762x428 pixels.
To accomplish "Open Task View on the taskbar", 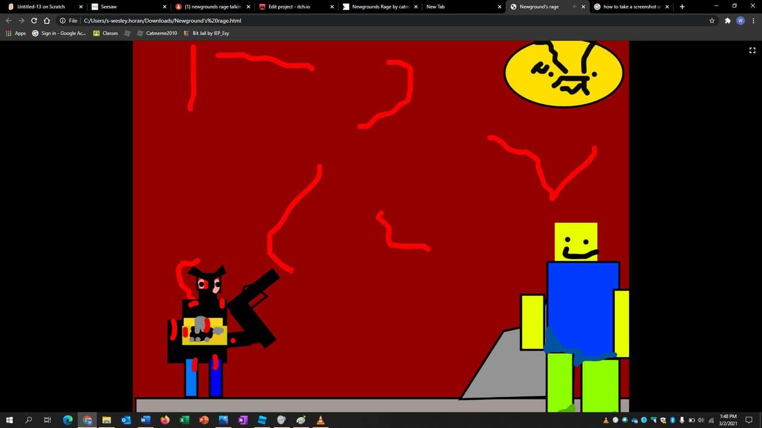I will [x=48, y=420].
